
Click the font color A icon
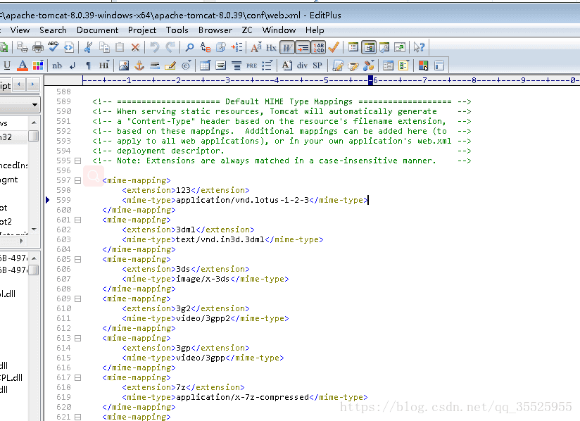tap(23, 65)
